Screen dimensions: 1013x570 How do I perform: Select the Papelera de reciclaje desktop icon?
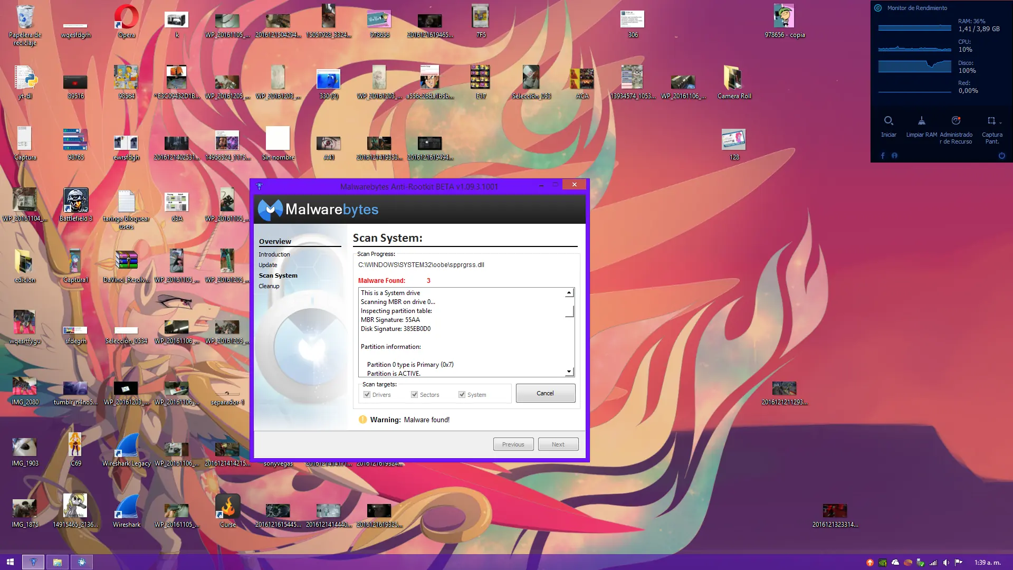click(25, 25)
